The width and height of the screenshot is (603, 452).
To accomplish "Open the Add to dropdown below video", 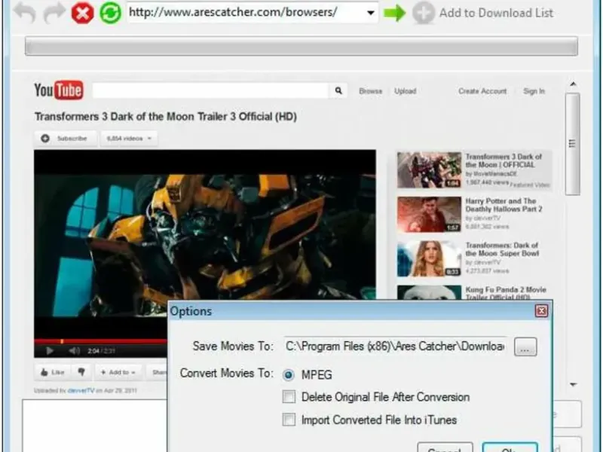I will 118,372.
